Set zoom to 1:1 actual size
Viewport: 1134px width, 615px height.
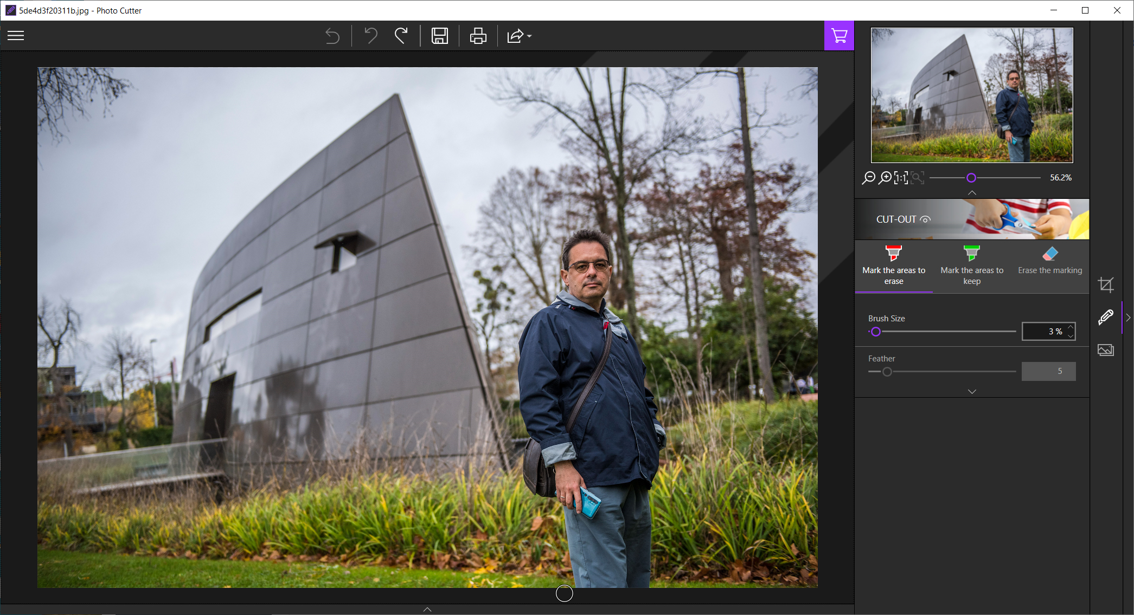[x=901, y=178]
